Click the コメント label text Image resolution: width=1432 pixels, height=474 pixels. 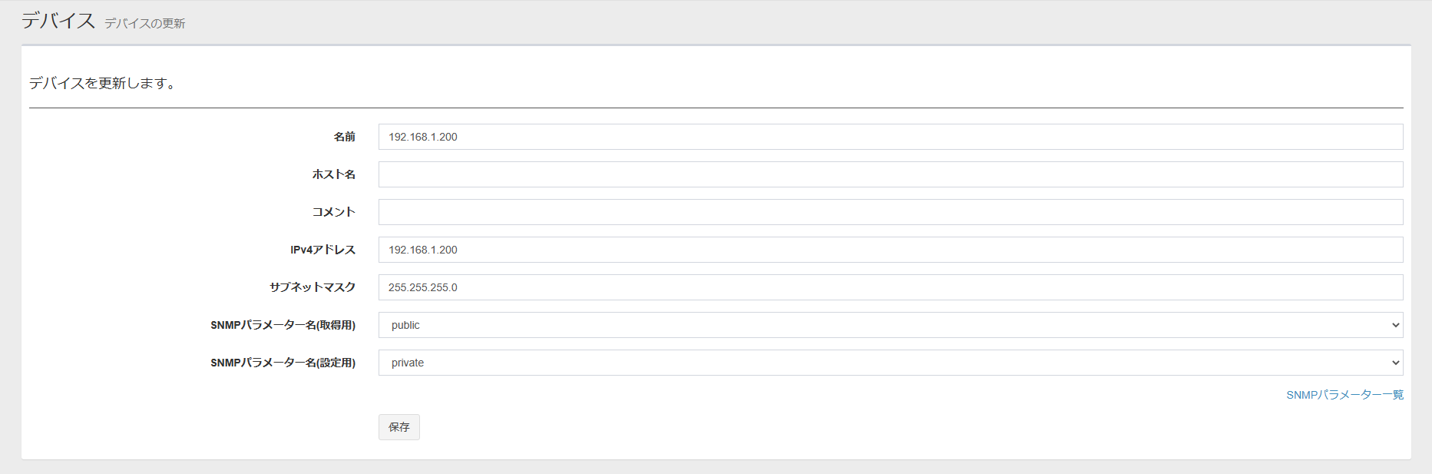pos(333,212)
